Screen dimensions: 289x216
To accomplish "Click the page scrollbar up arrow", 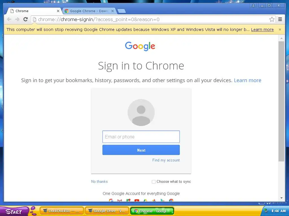I will click(281, 38).
